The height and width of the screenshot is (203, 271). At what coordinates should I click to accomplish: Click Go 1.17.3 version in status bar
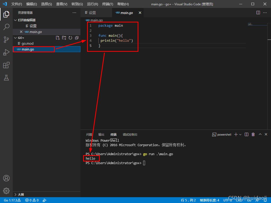tap(12, 200)
